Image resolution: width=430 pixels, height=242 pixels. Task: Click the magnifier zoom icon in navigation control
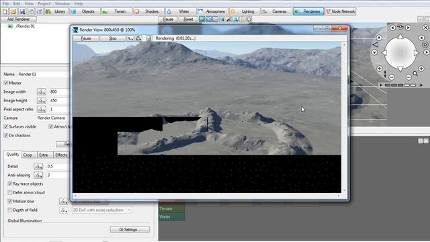(415, 74)
